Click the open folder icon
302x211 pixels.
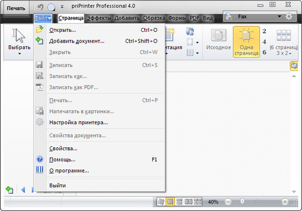39,30
